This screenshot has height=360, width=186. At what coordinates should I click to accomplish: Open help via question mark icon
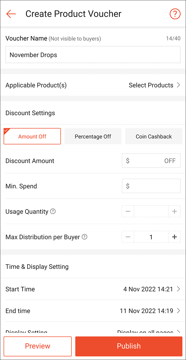pyautogui.click(x=175, y=14)
